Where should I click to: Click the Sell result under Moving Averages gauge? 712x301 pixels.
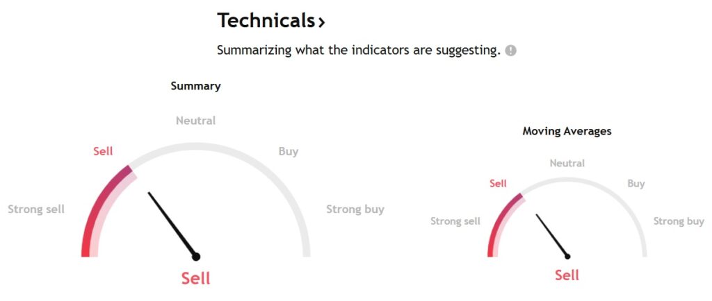567,275
